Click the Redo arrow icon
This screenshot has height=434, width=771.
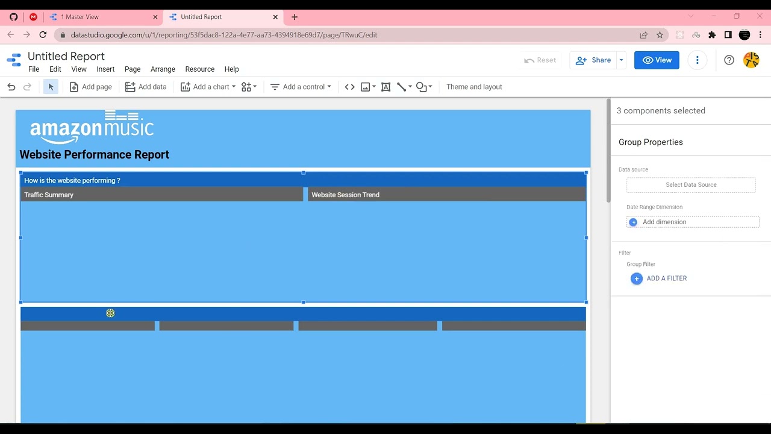pyautogui.click(x=27, y=87)
